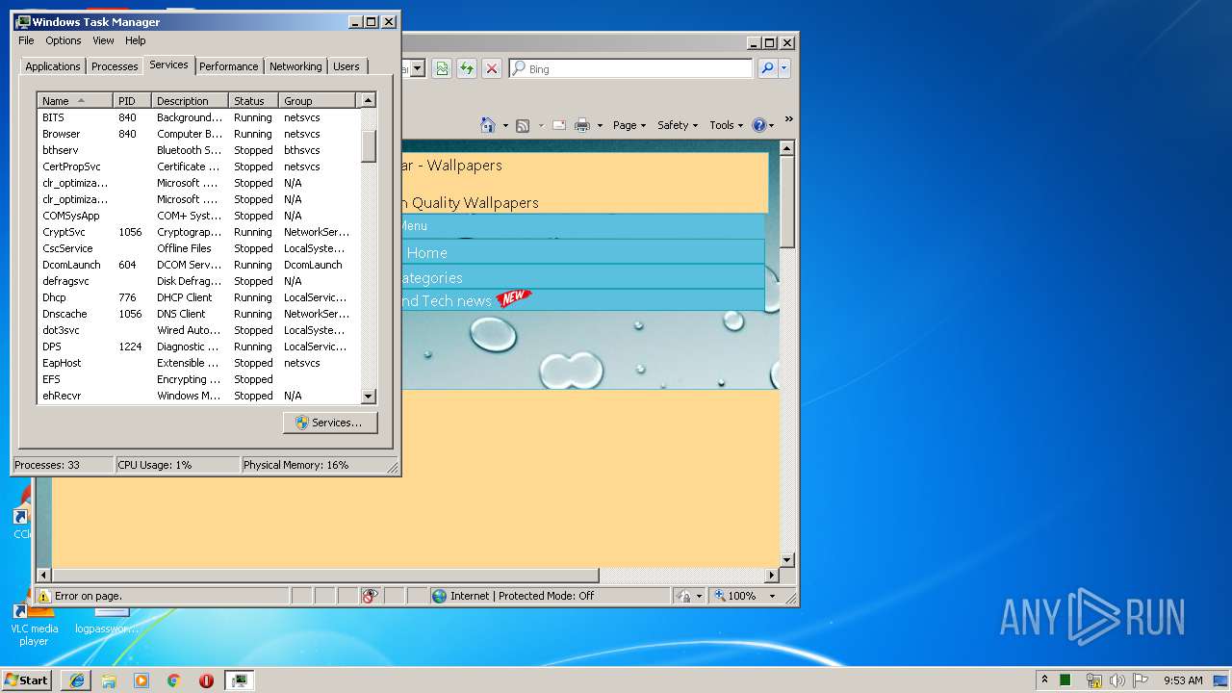Click the Error on page warning icon
The image size is (1232, 693).
click(x=43, y=596)
